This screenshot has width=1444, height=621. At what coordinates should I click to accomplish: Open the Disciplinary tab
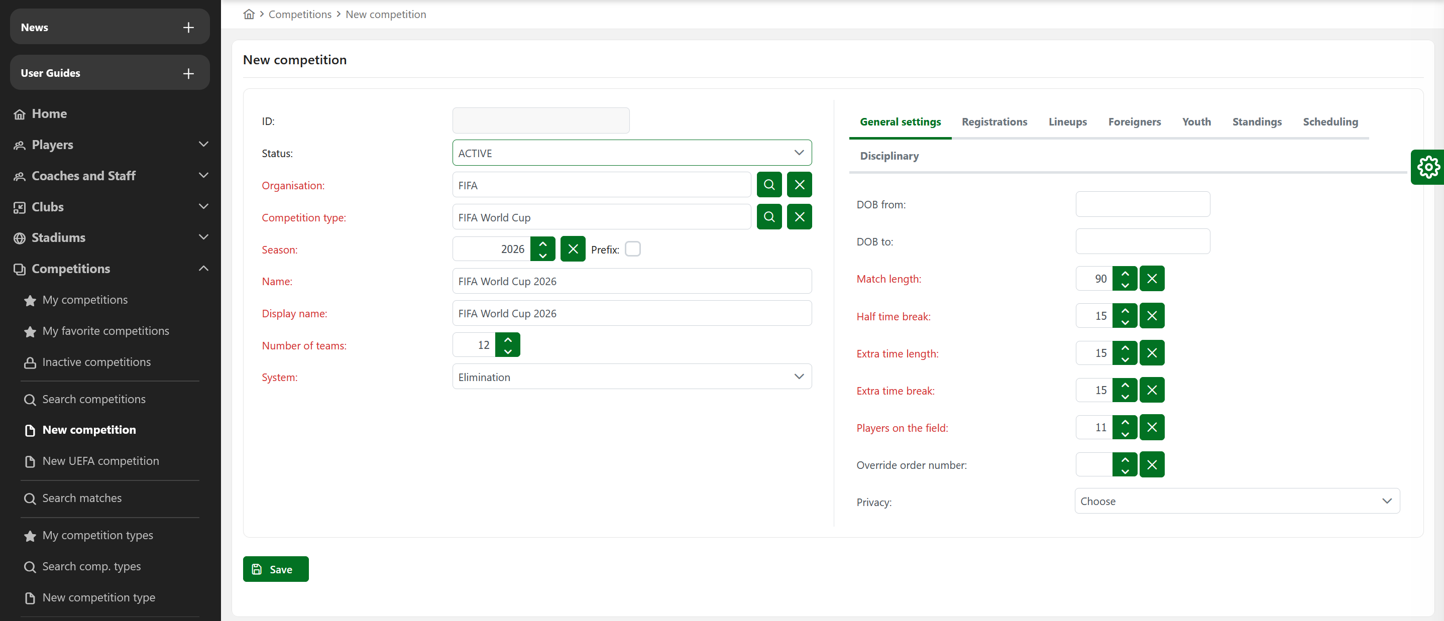tap(889, 156)
